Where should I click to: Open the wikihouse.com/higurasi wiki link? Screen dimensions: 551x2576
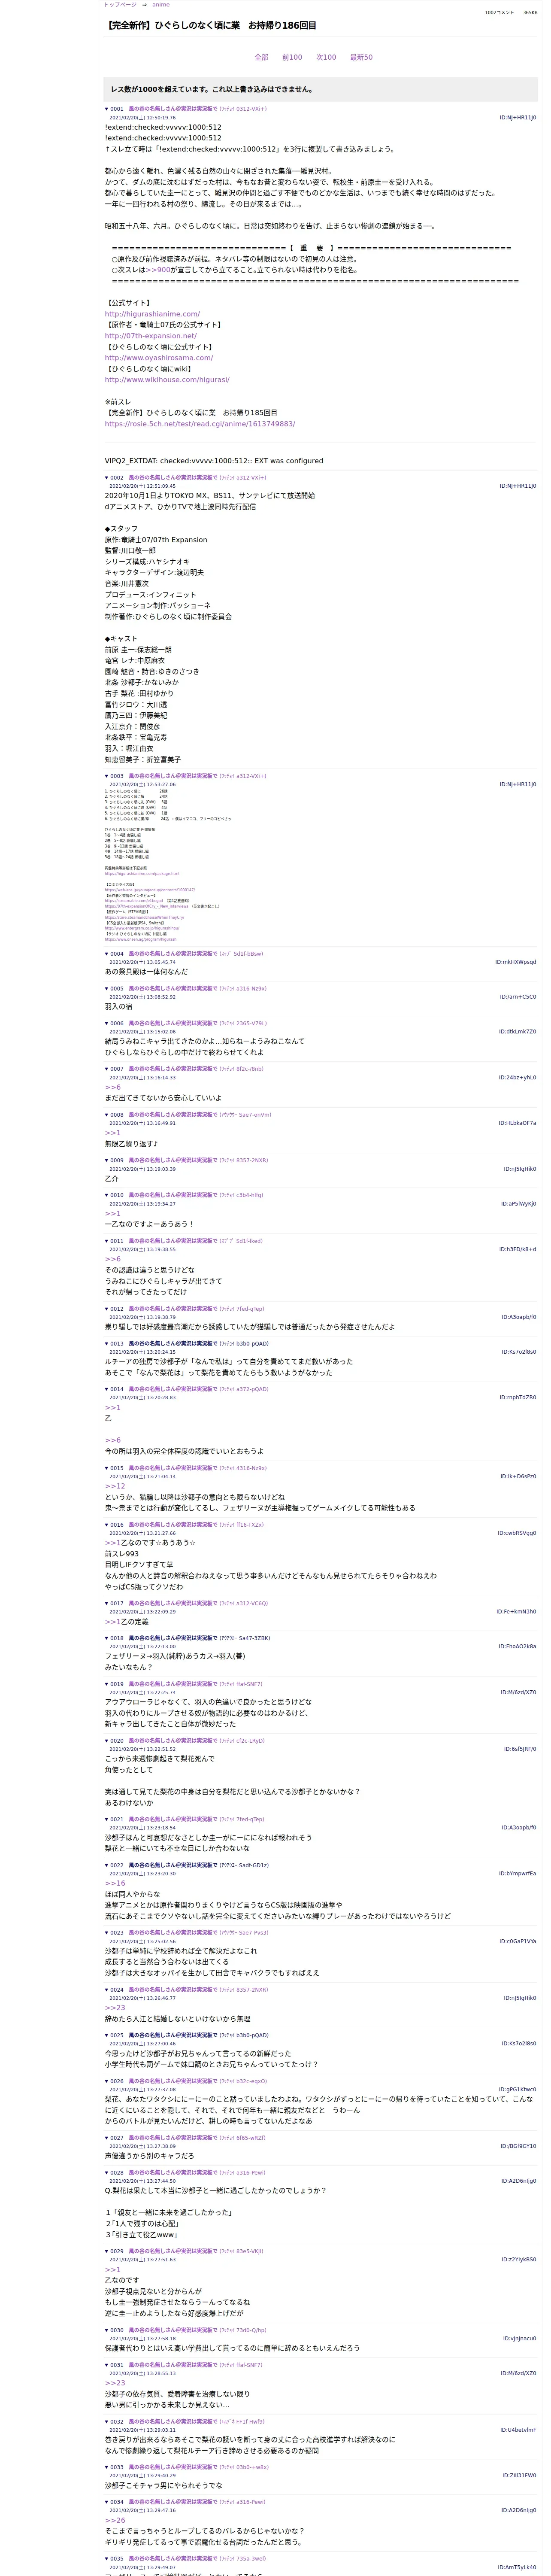(x=167, y=380)
